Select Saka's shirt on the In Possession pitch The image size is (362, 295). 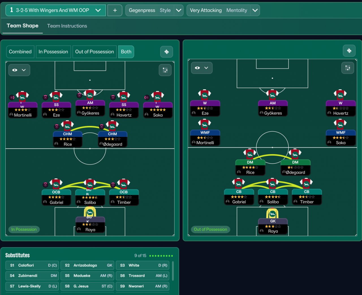coord(158,97)
